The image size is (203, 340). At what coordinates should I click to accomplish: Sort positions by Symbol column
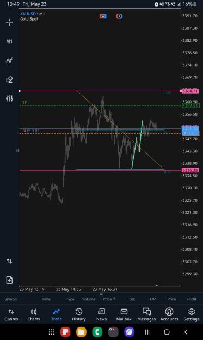click(x=11, y=299)
